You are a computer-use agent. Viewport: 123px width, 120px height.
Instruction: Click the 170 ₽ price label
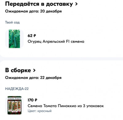coord(32,100)
